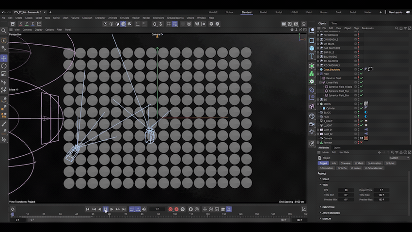Viewport: 412px width, 232px height.
Task: Collapse the Linear Field hierarchy
Action: coord(320,83)
